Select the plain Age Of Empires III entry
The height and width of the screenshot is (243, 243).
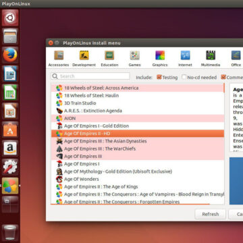point(138,157)
